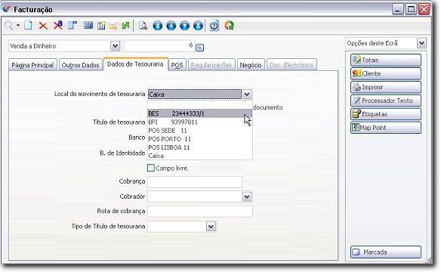Go to previous record blue up arrow

tap(171, 26)
